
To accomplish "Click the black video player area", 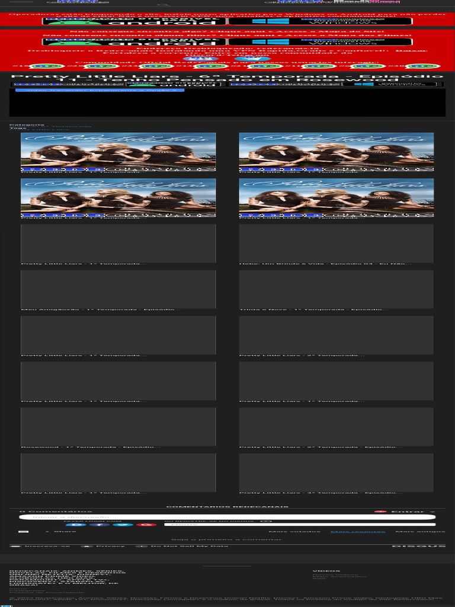I will tap(227, 104).
